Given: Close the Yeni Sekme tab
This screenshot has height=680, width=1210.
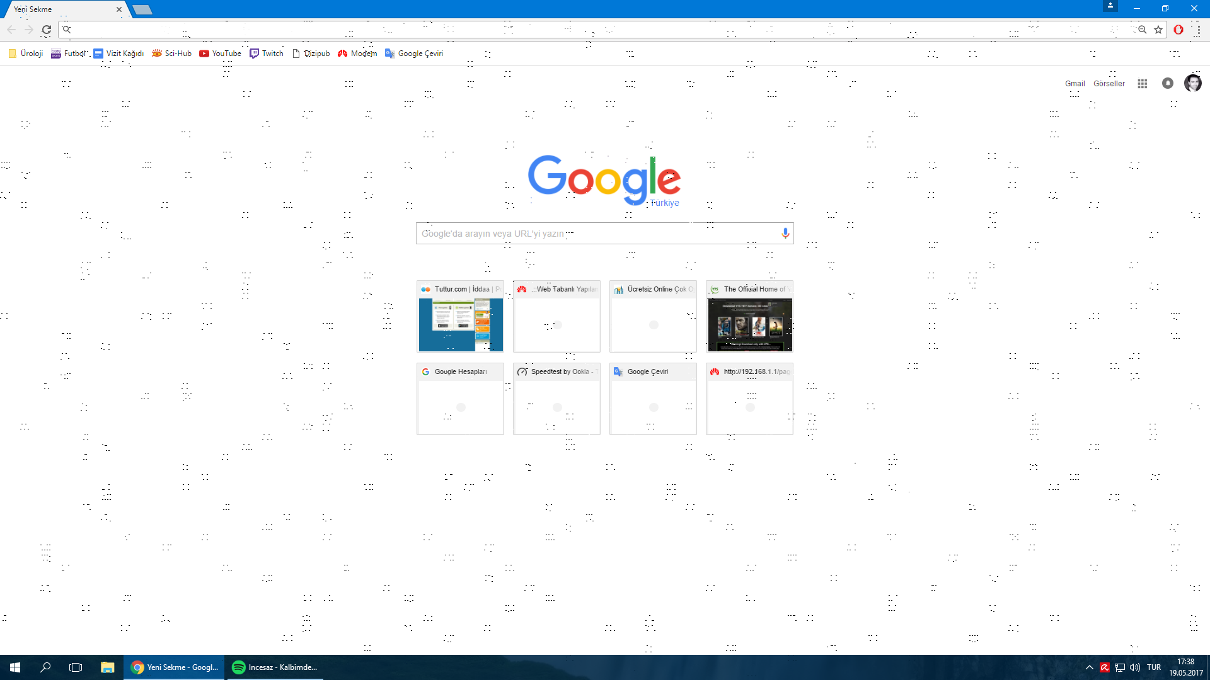Looking at the screenshot, I should (x=119, y=9).
